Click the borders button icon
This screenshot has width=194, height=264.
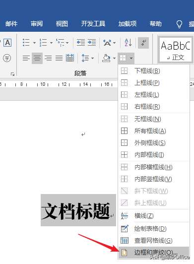123,58
